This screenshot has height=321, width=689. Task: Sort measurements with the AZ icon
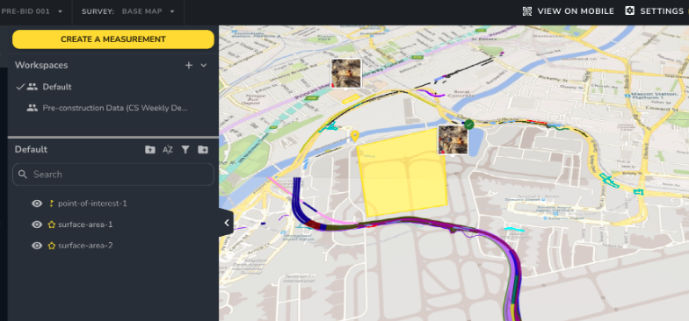coord(168,149)
